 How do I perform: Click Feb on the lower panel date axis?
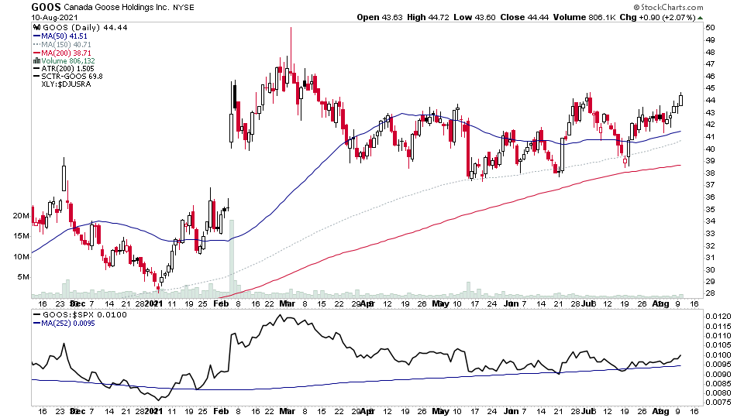coord(221,411)
